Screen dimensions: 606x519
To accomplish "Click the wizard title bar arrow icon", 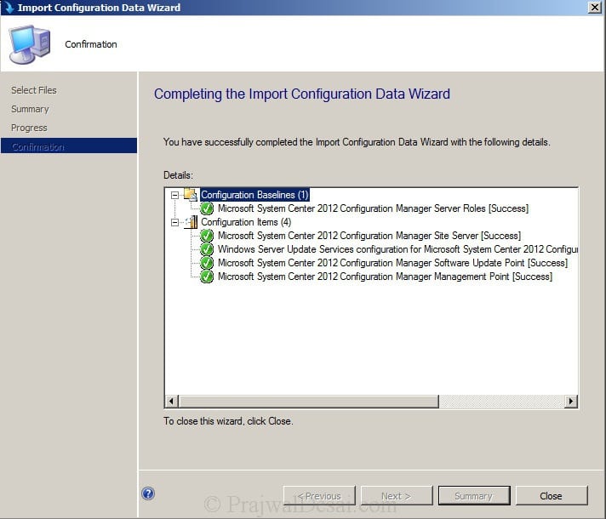I will (9, 8).
